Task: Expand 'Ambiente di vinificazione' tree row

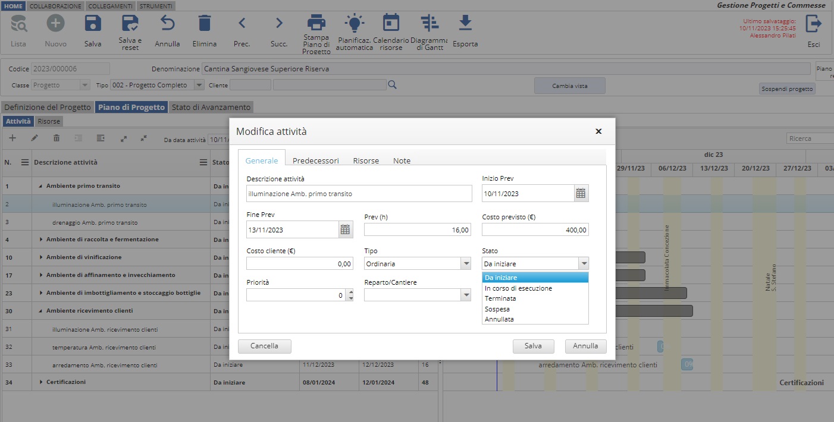Action: click(42, 257)
